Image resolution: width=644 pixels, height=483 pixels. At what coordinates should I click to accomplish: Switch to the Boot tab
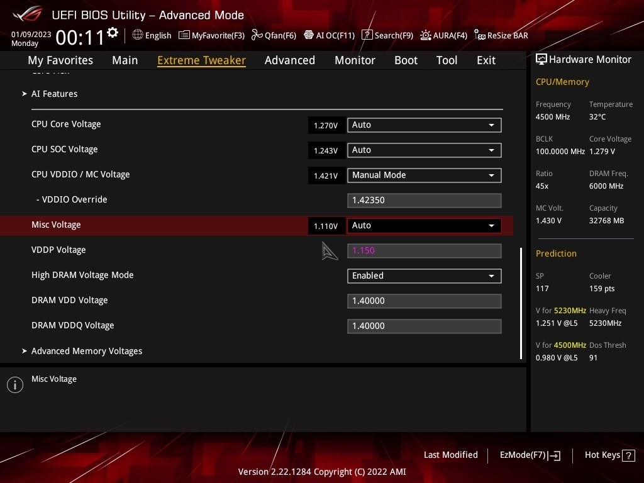(406, 60)
